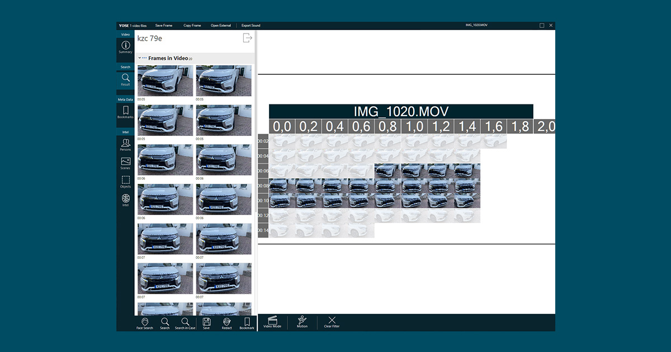
Task: Click the export arrow icon beside kzc 79e
Action: coord(247,38)
